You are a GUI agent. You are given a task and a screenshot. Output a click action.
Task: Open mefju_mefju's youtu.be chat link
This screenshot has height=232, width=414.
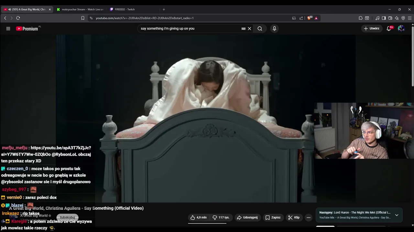pos(46,151)
